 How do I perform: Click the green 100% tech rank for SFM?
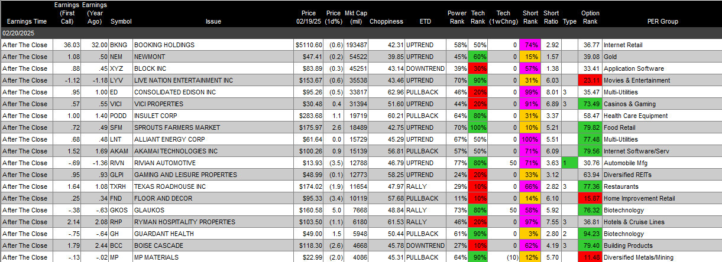478,127
